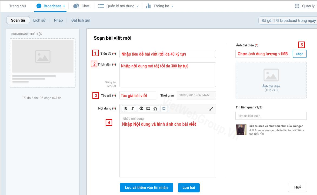Screen dimensions: 317x195
Task: Insert media with the music/video toolbar icon
Action: [x=141, y=109]
